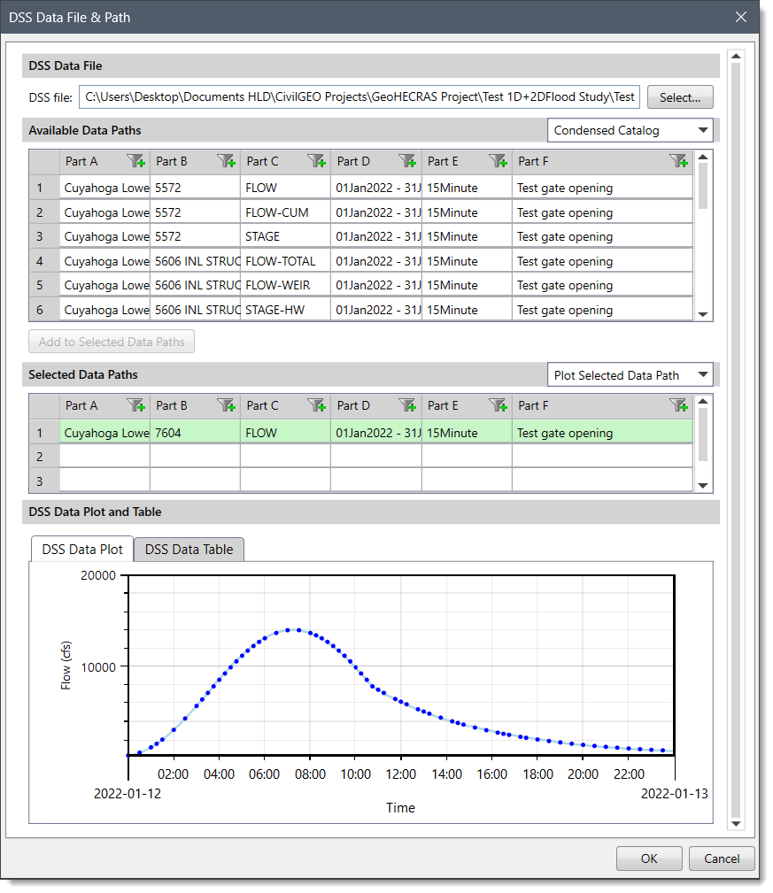Click Test gate opening in Selected Data Paths

tap(602, 433)
